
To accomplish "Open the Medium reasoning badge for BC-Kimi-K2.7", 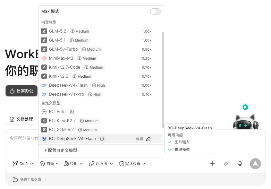I will pos(89,121).
